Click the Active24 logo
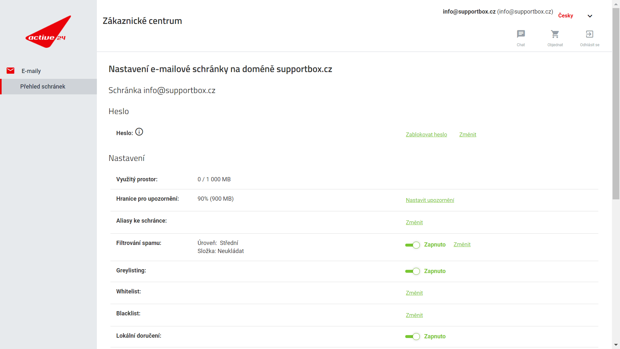 tap(48, 32)
